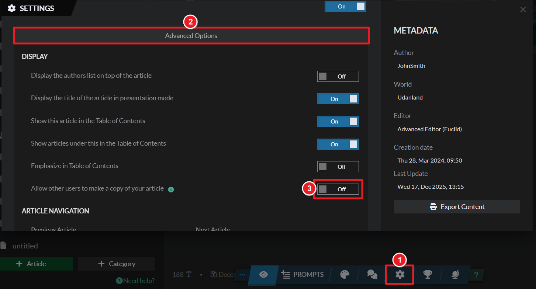The width and height of the screenshot is (536, 289).
Task: Click the Advanced Editor (Euclid) value
Action: pyautogui.click(x=430, y=129)
